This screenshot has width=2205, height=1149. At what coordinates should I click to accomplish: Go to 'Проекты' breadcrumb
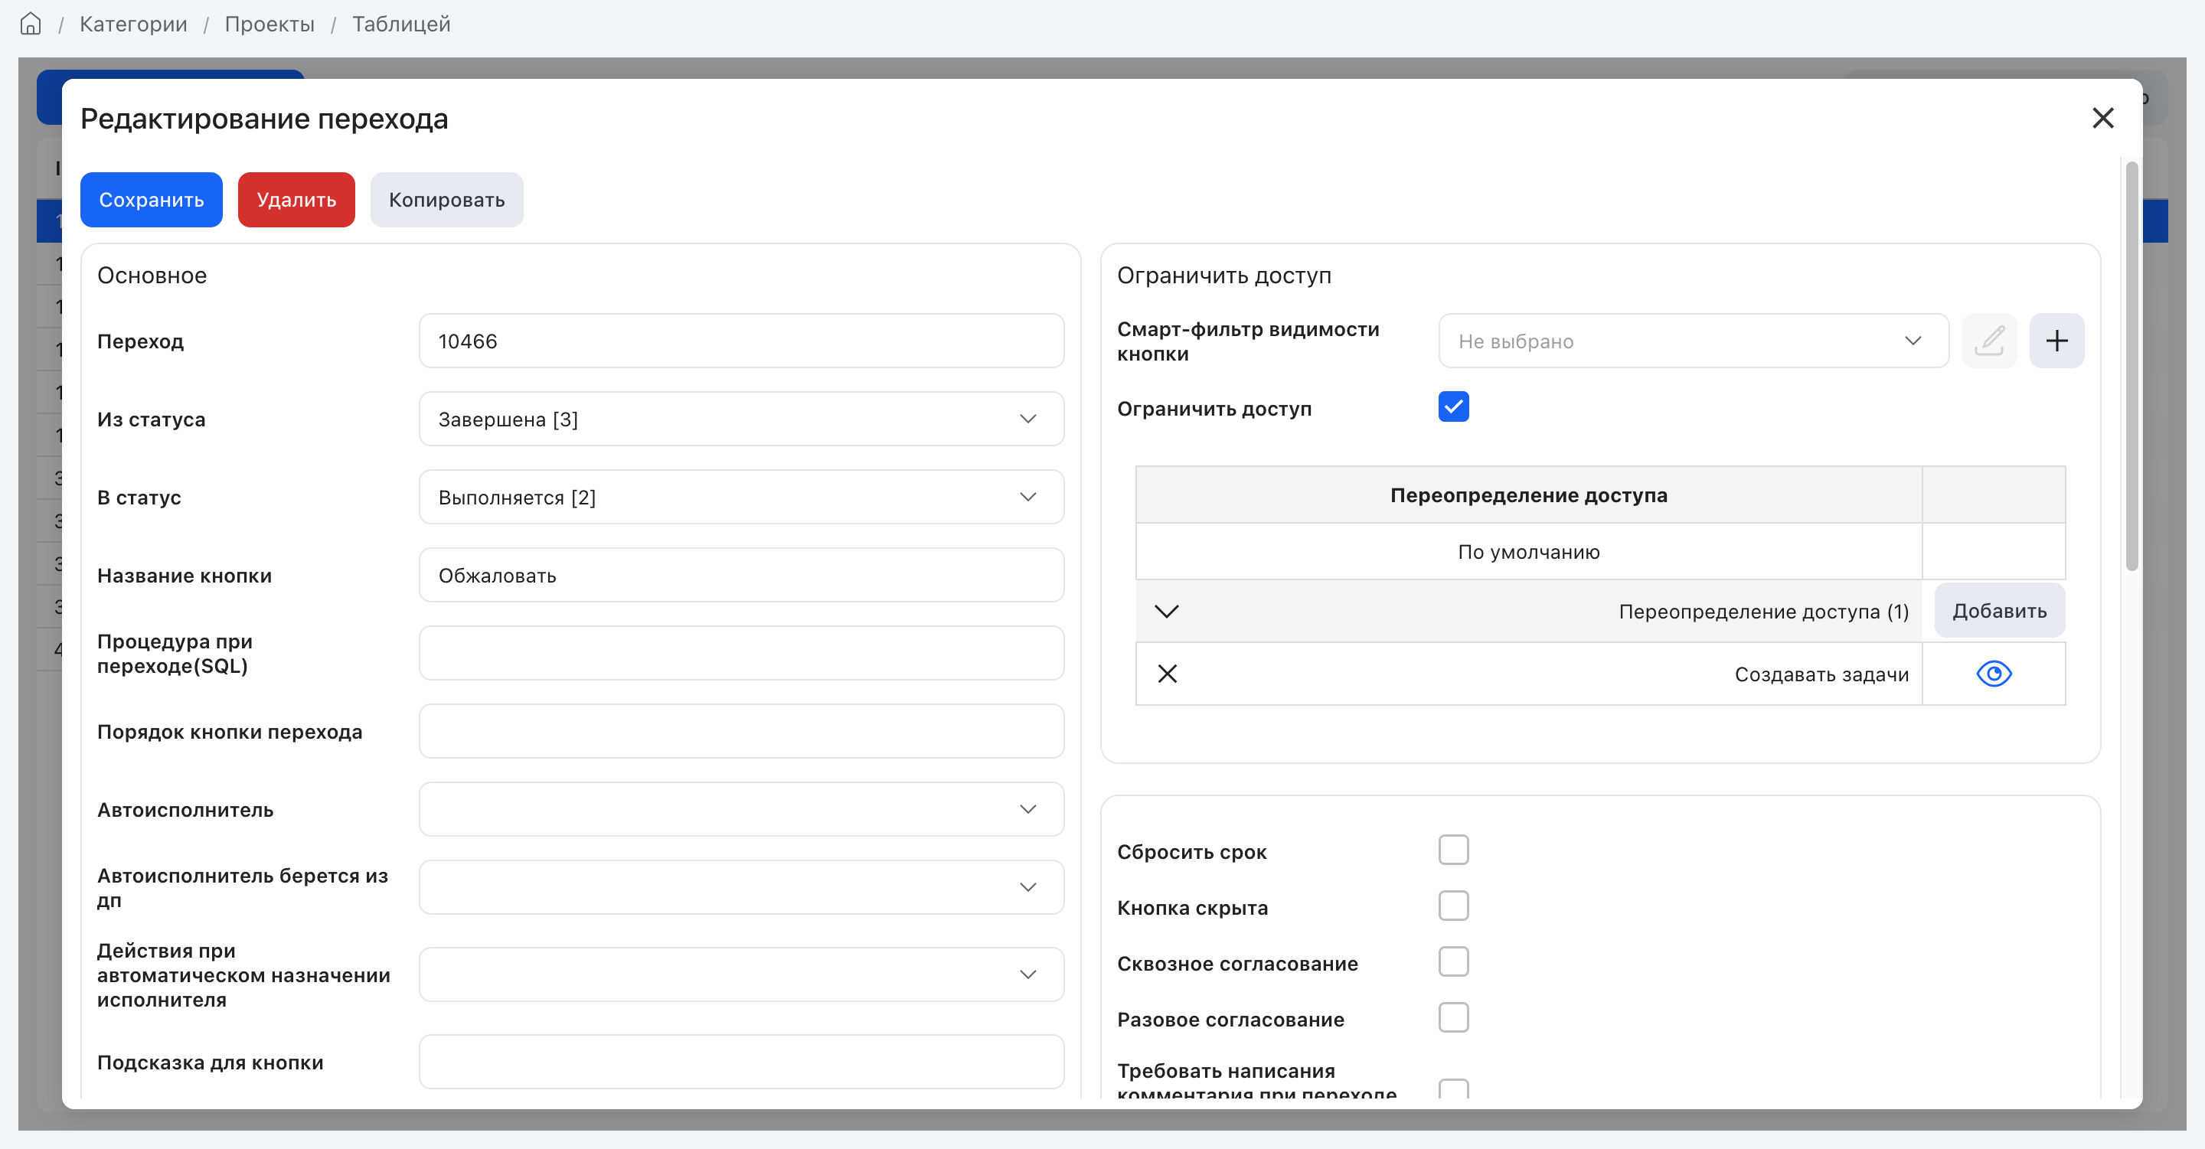(269, 24)
